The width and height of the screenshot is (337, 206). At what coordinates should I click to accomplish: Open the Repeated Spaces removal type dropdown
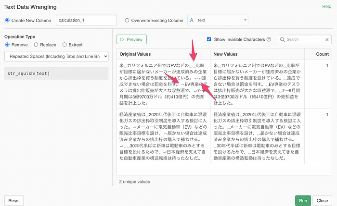tap(56, 56)
